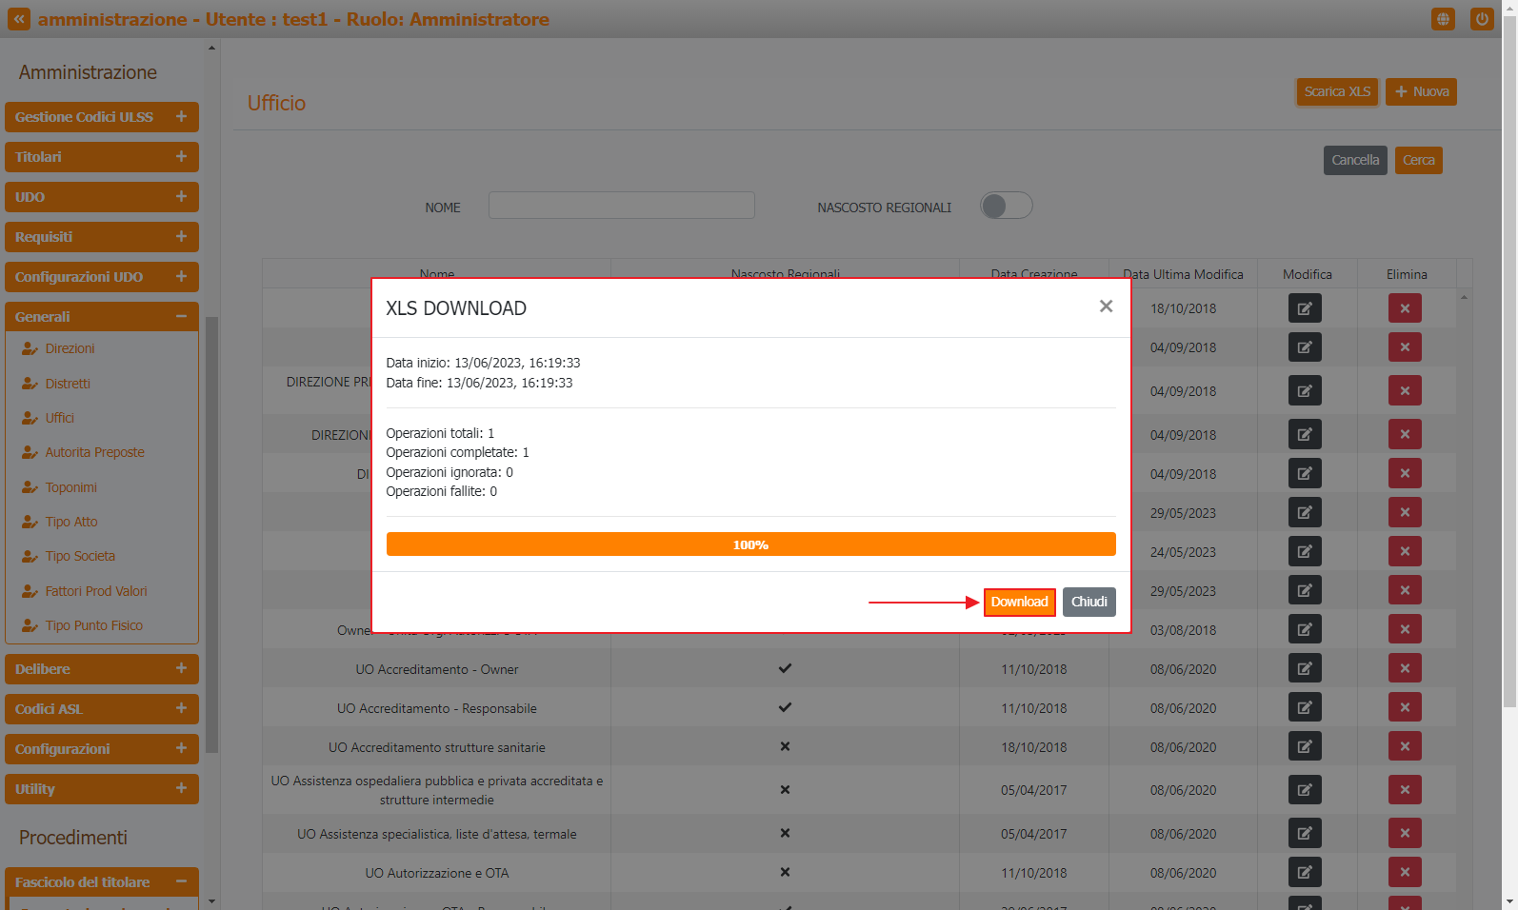Click edit icon for UO Accreditamento strutture sanitarie
The width and height of the screenshot is (1518, 910).
pos(1304,746)
